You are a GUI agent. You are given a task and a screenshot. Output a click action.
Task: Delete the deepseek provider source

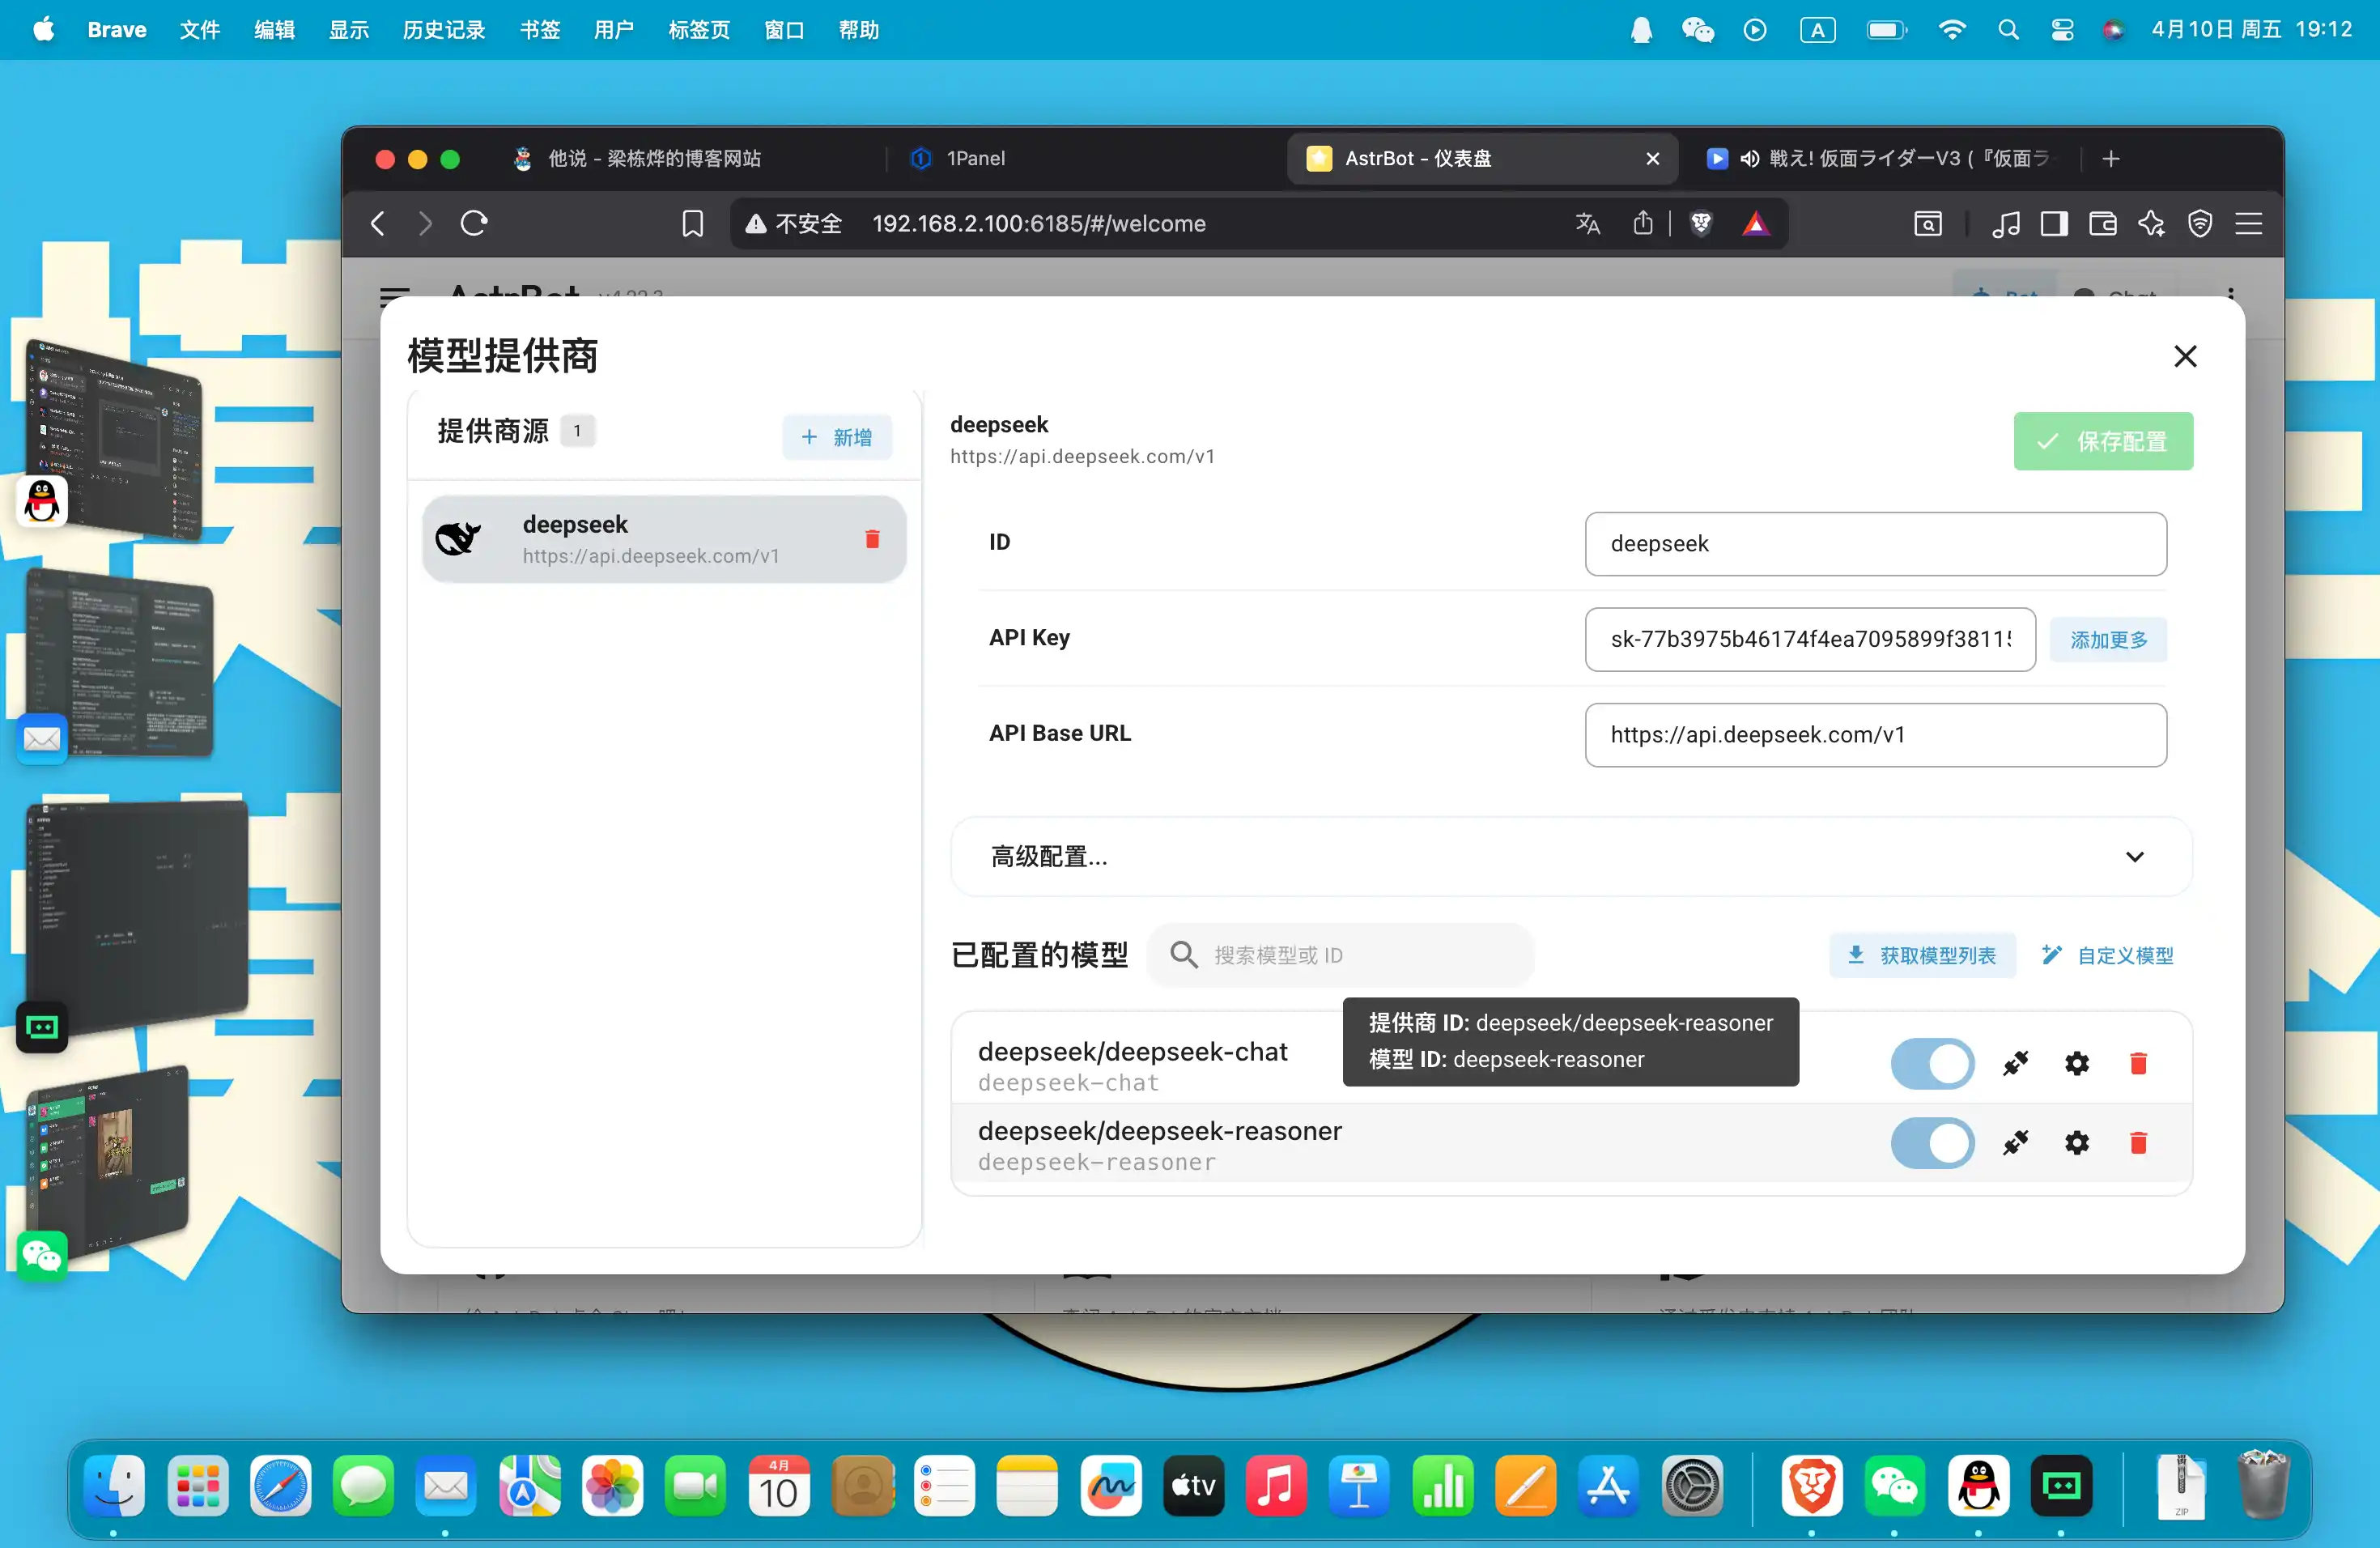click(871, 540)
